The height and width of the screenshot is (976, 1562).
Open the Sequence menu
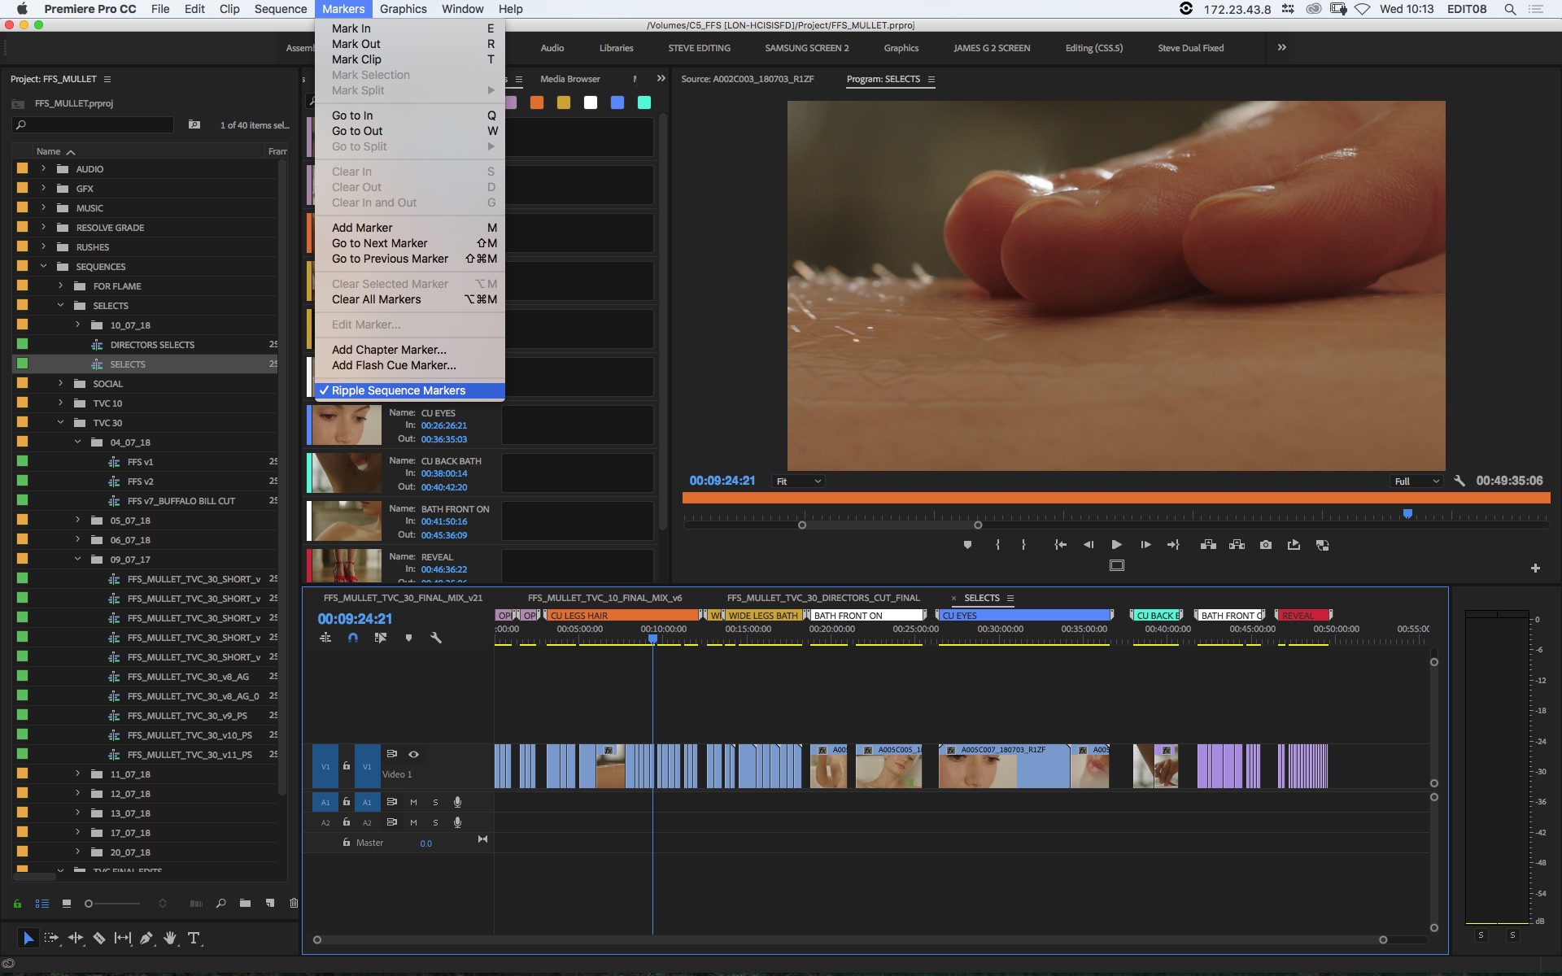(x=281, y=9)
